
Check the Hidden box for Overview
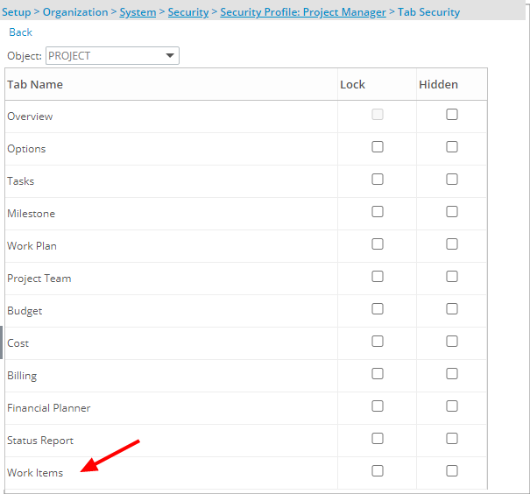(x=452, y=115)
